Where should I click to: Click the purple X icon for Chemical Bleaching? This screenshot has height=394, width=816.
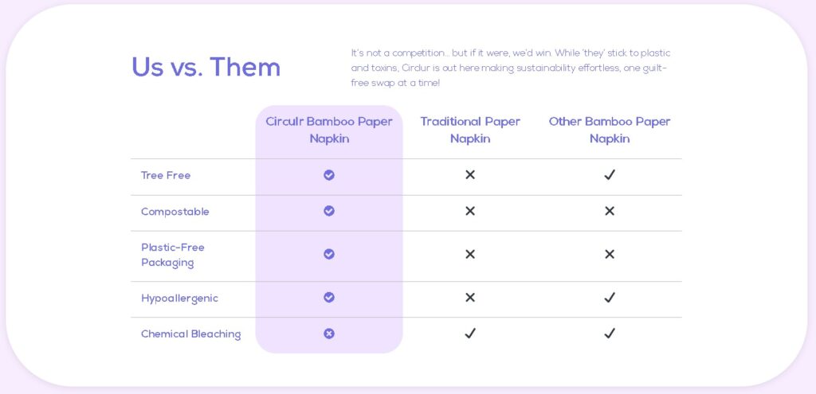(329, 334)
